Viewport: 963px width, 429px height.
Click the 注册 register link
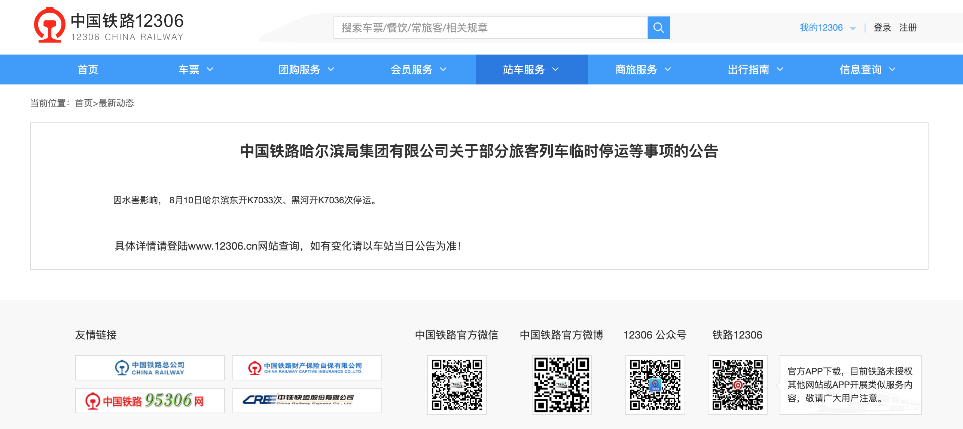click(908, 28)
